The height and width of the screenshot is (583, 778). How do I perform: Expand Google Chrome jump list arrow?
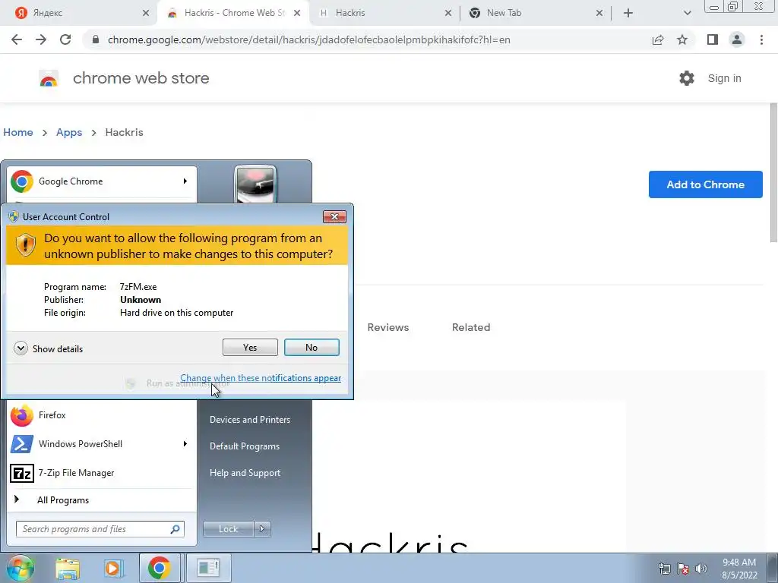(185, 181)
